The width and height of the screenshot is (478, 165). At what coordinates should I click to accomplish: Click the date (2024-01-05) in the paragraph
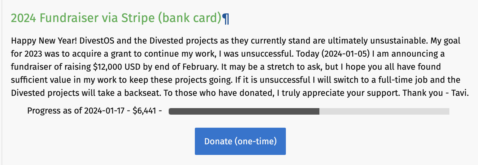point(346,54)
